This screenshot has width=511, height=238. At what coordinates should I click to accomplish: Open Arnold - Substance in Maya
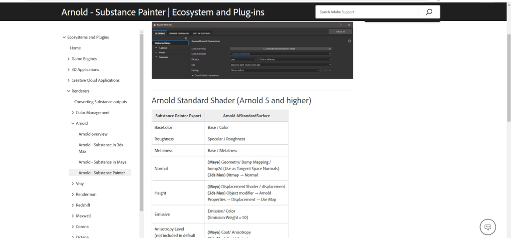tap(102, 162)
